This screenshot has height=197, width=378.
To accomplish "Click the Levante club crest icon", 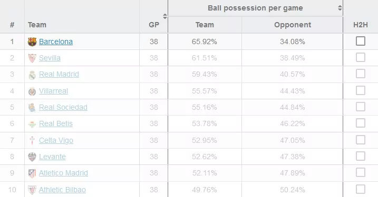I will (x=32, y=157).
